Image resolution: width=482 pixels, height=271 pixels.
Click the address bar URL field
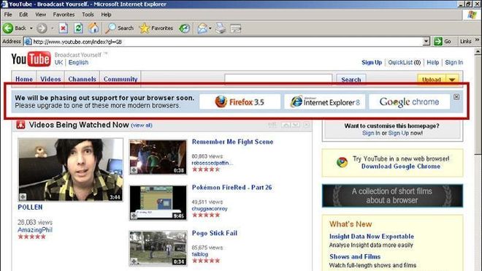(x=227, y=42)
